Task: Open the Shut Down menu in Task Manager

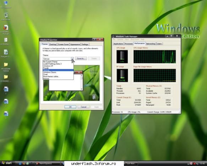Action: click(x=135, y=39)
